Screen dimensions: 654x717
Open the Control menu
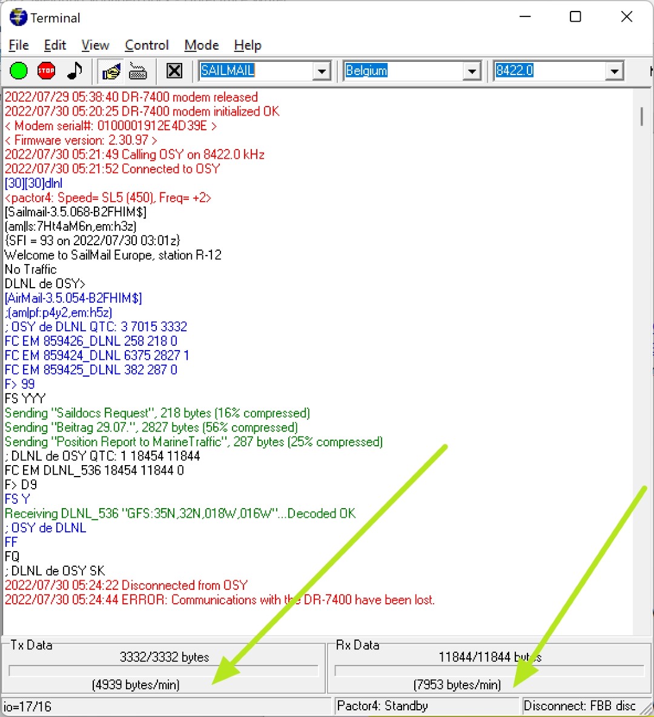(147, 45)
